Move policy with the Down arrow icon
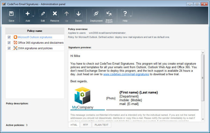The width and height of the screenshot is (210, 133). click(78, 14)
